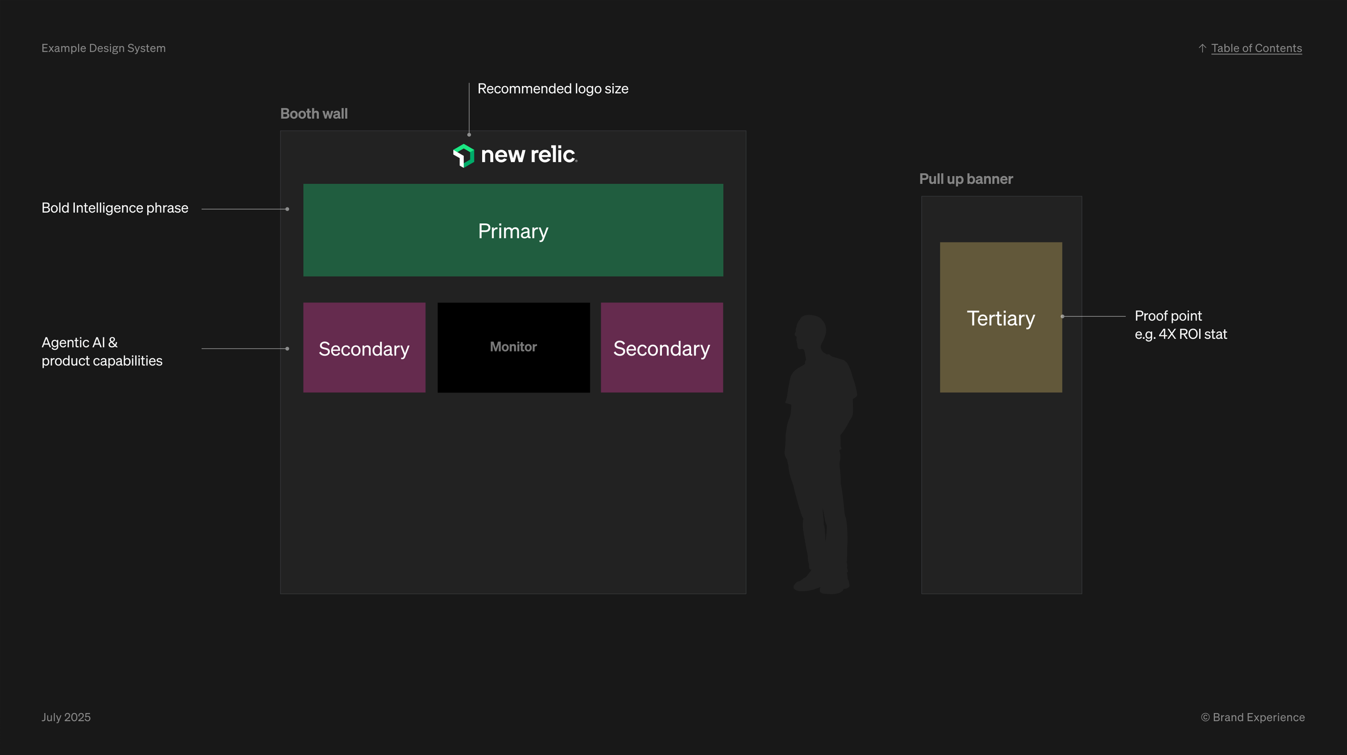Click the Pull up banner heading
Screen dimensions: 1347x755
pos(966,179)
